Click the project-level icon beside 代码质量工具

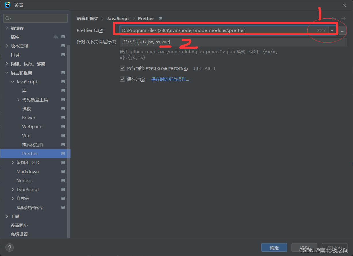[63, 100]
